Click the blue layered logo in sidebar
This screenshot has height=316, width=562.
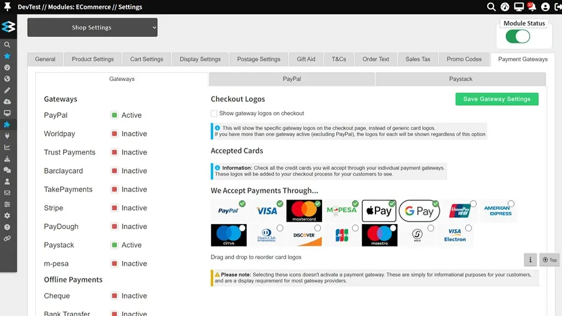point(8,27)
